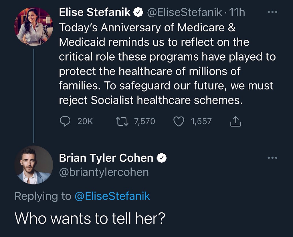Tap the share icon on Elise's tweet
This screenshot has height=237, width=293.
point(236,122)
